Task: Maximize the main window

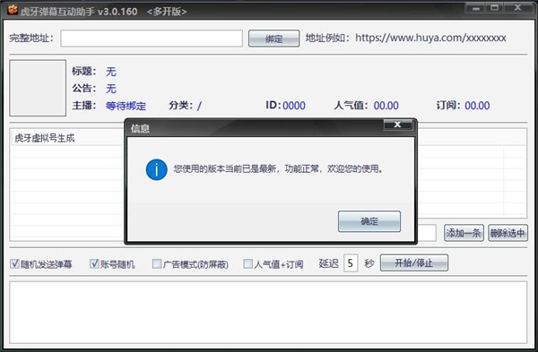Action: 494,8
